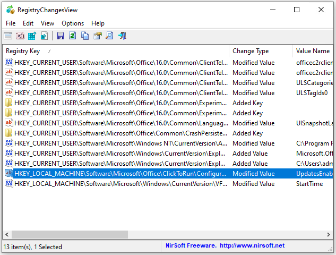
Task: Click the registry snapshot camera icon
Action: coord(20,36)
